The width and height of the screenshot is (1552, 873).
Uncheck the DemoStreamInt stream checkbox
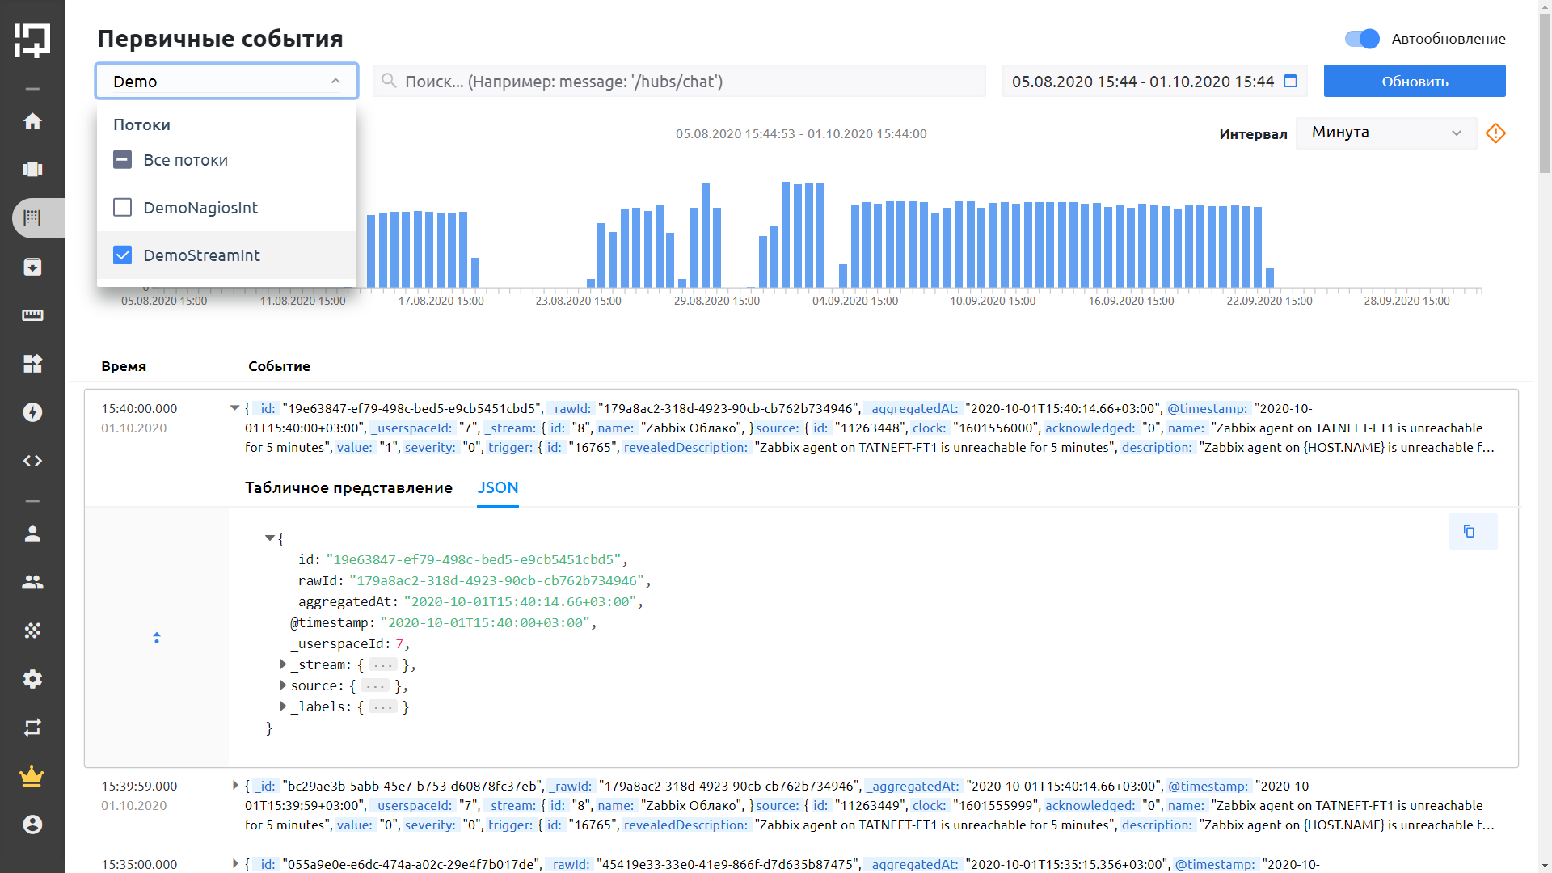123,255
